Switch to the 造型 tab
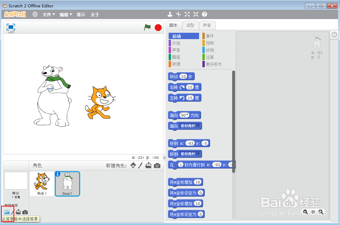The image size is (340, 225). 190,25
